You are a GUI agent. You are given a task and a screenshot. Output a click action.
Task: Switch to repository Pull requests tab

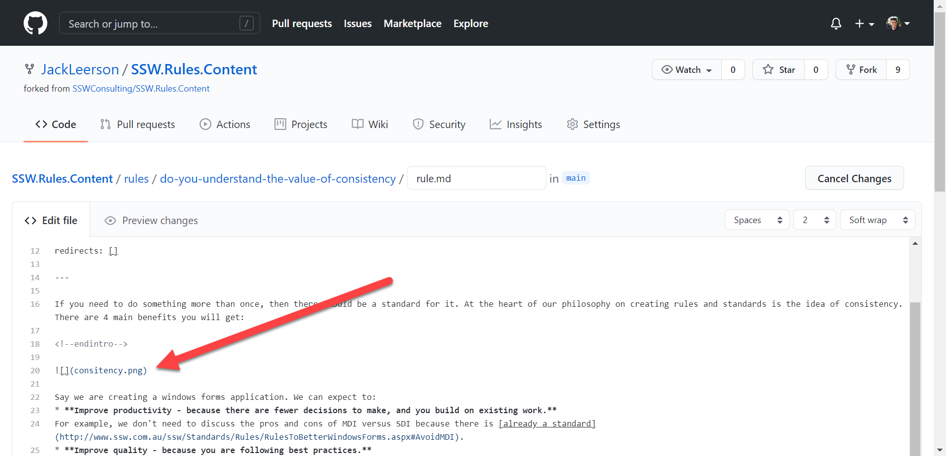137,125
